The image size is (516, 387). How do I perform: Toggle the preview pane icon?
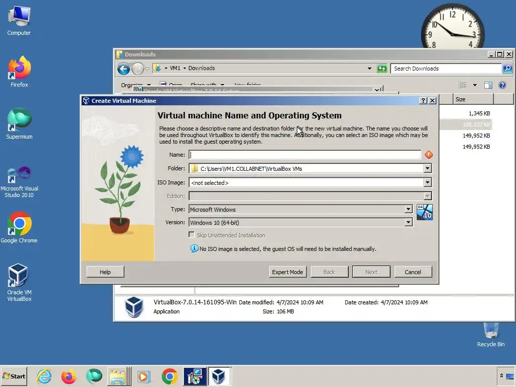(x=488, y=85)
